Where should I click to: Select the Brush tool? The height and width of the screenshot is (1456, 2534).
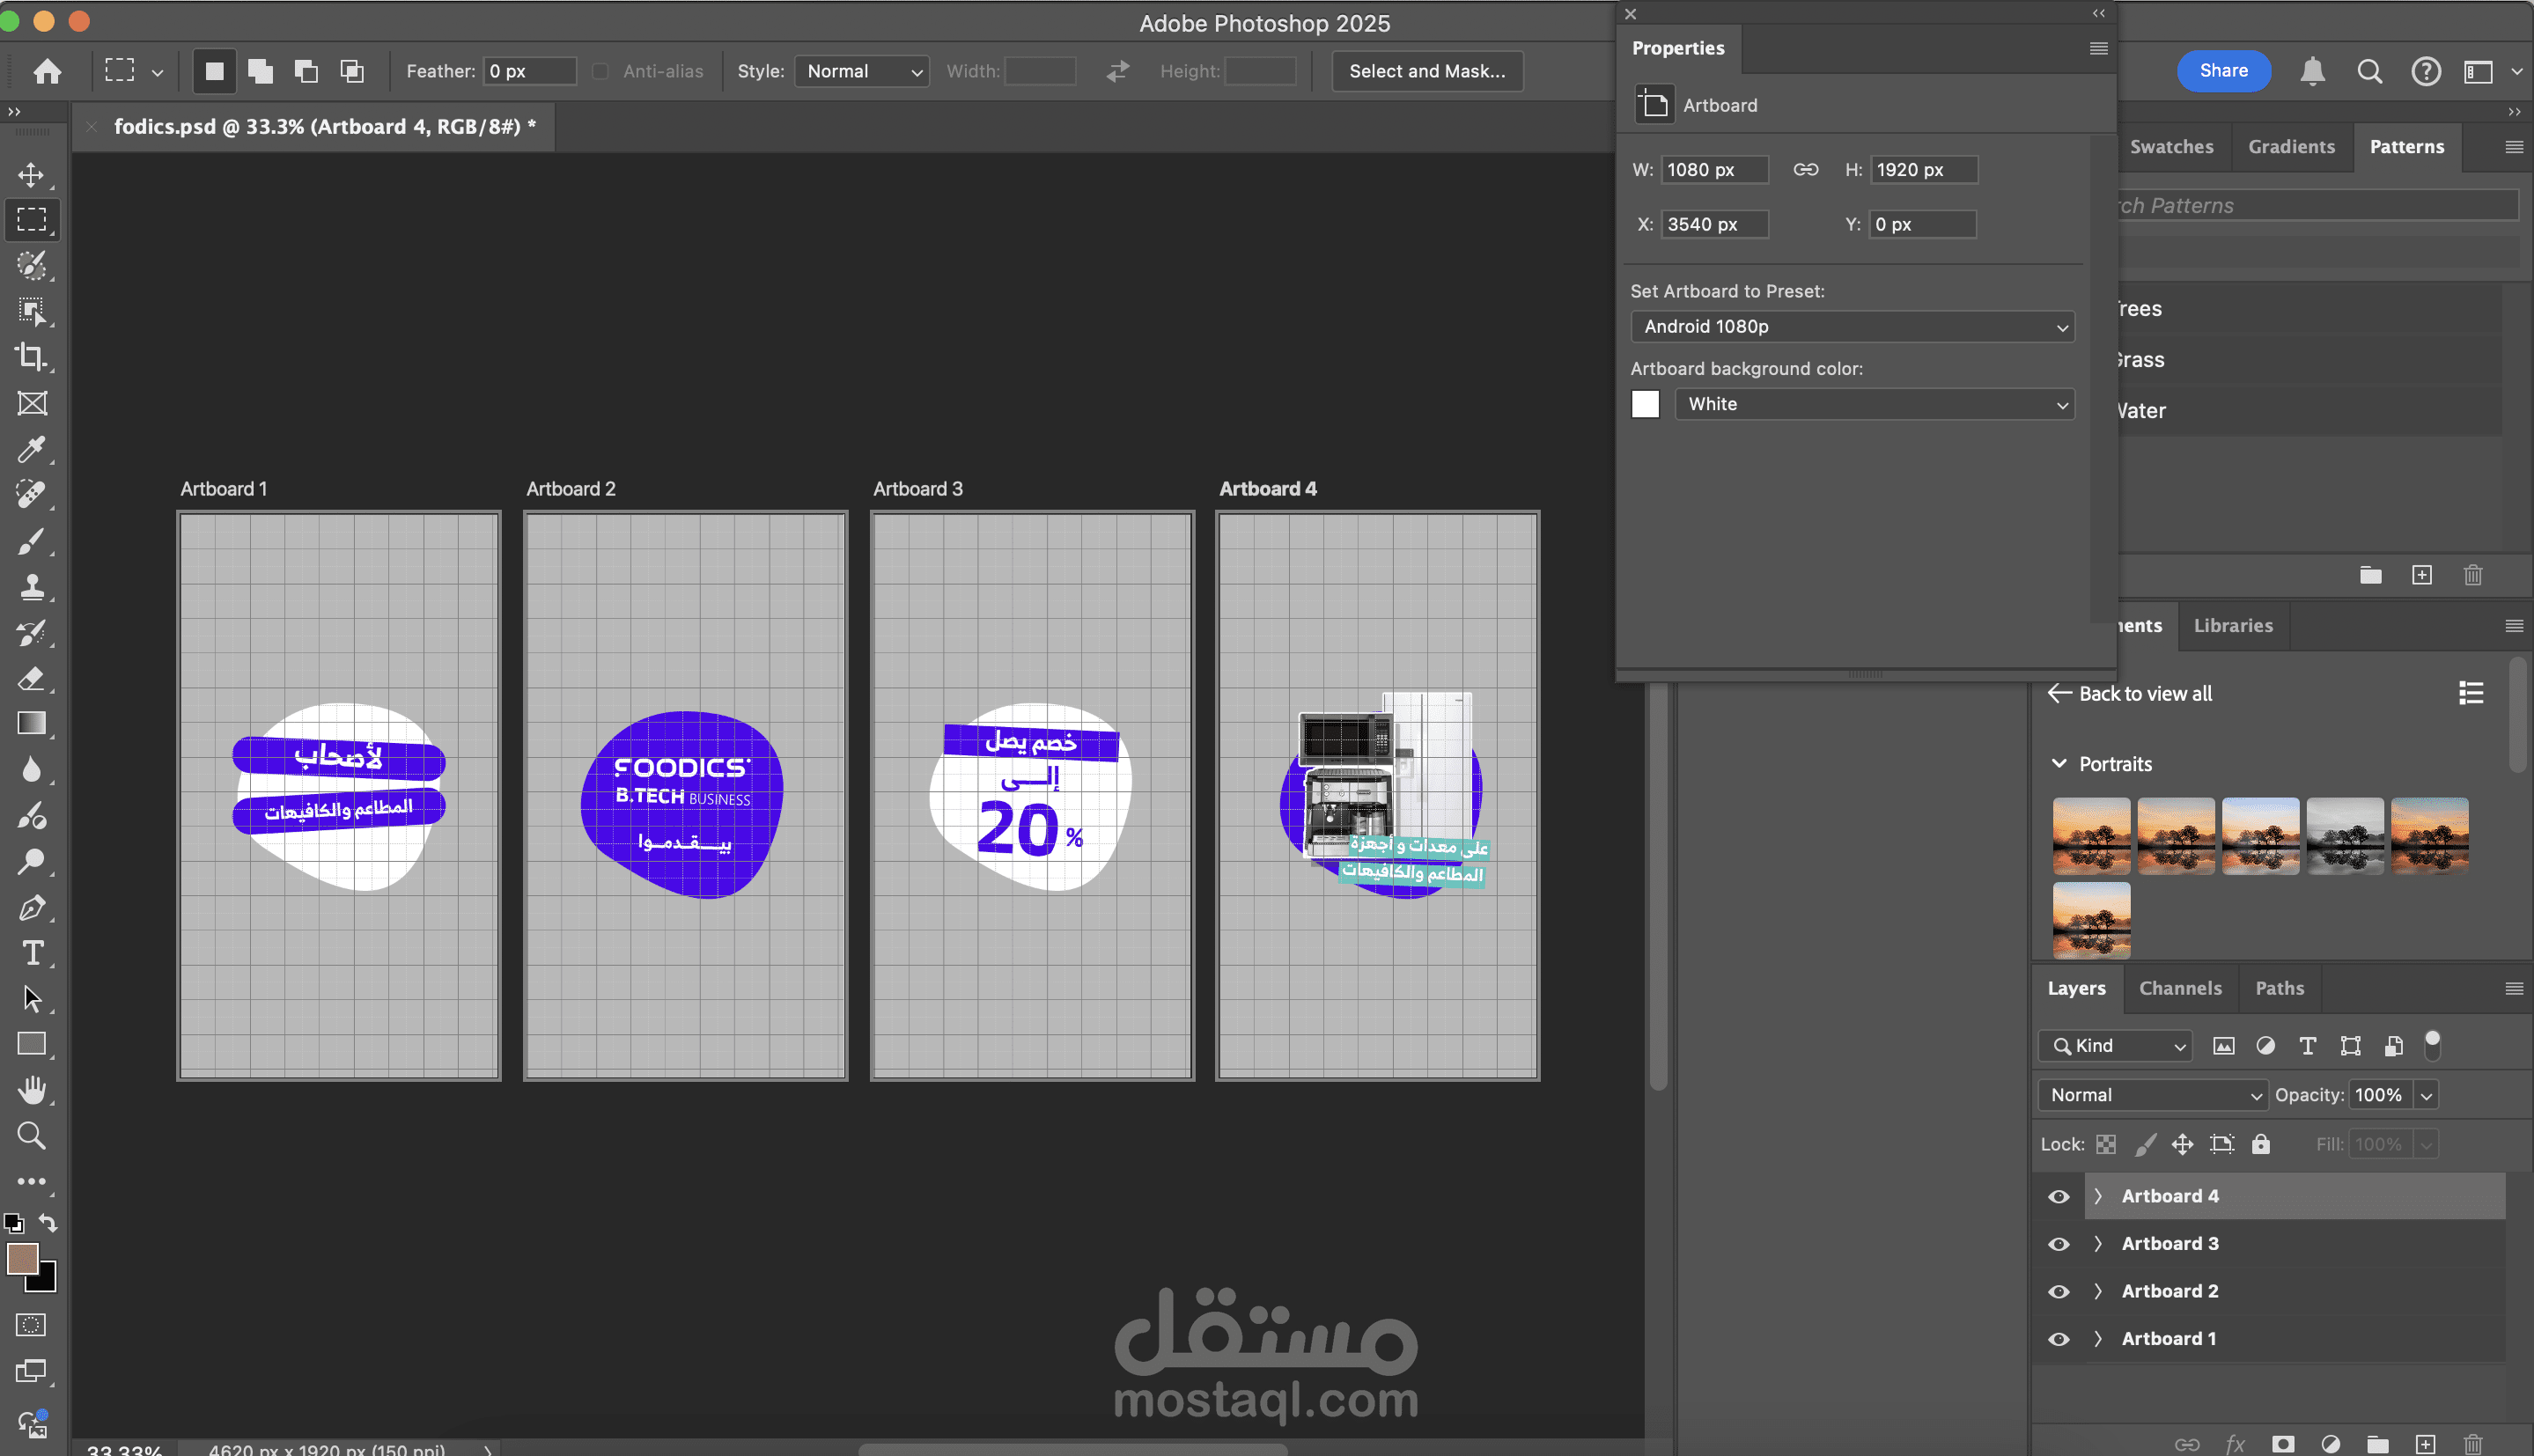point(31,541)
